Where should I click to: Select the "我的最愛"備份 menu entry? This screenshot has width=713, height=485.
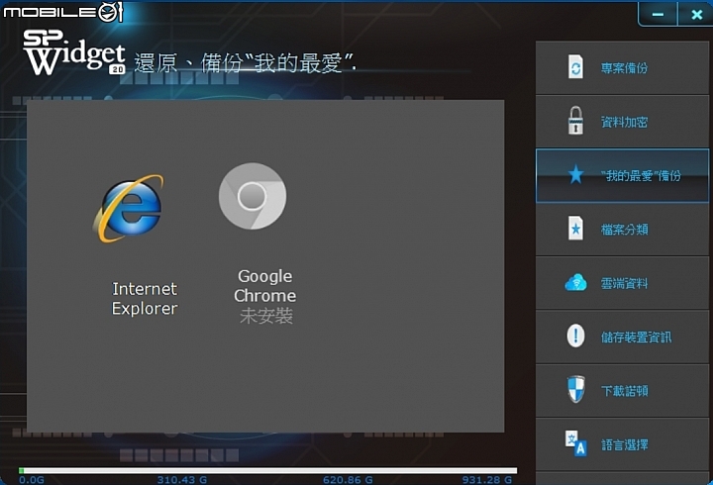pos(622,175)
